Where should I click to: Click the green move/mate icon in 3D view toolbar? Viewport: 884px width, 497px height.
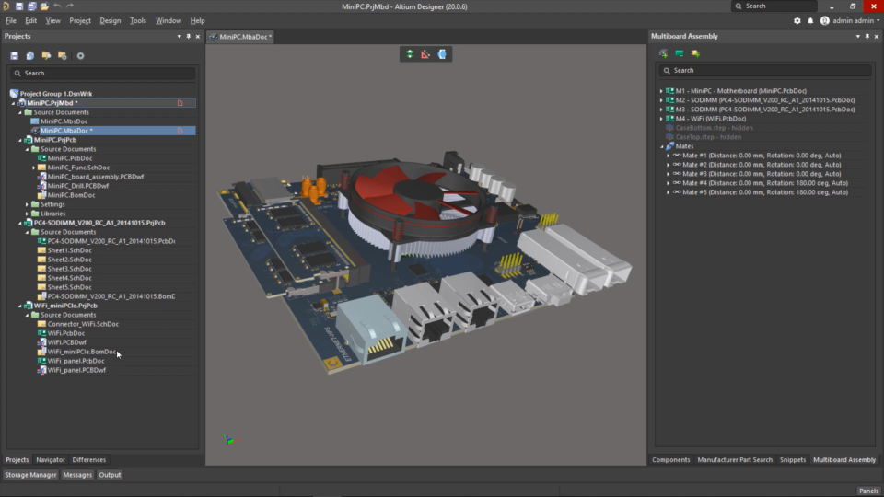(410, 54)
